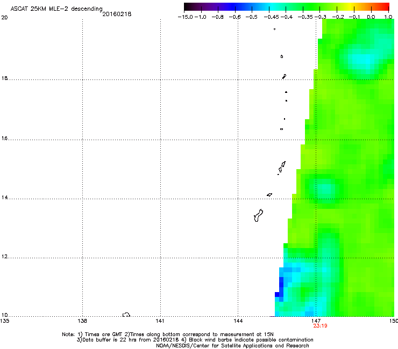
Task: Select the '-0.1' color scale label
Action: coord(354,17)
